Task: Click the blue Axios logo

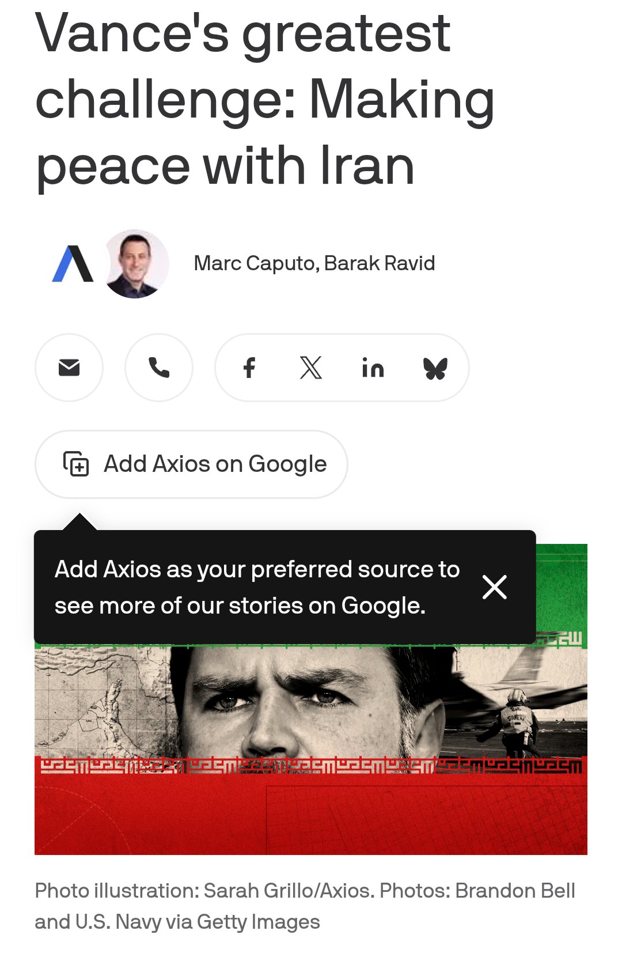Action: click(73, 264)
